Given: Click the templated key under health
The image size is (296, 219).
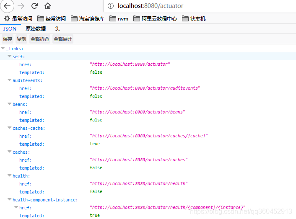Looking at the screenshot, I should pos(32,192).
